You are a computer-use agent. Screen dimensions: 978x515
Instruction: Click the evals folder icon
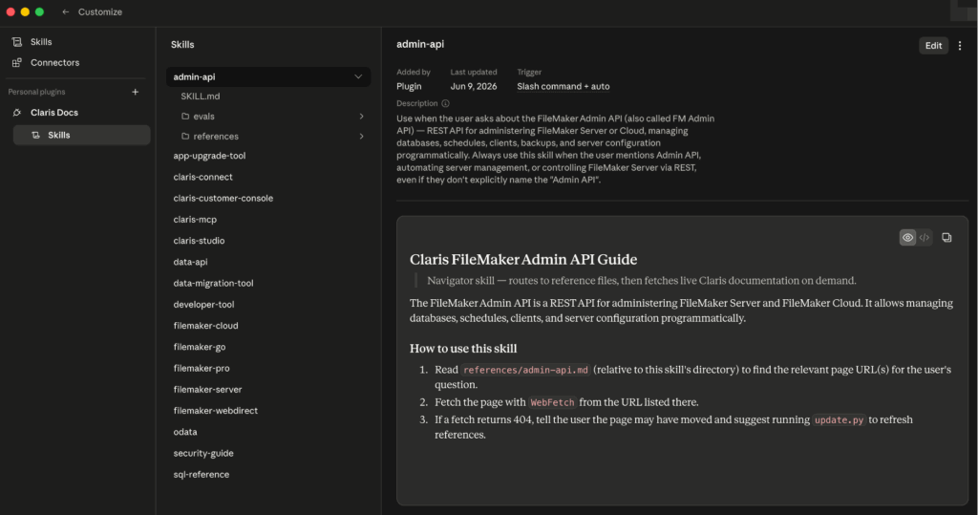pyautogui.click(x=185, y=117)
